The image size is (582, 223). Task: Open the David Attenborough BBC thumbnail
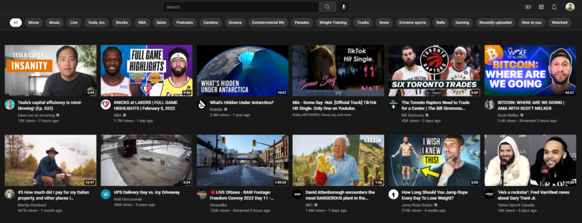tap(339, 161)
